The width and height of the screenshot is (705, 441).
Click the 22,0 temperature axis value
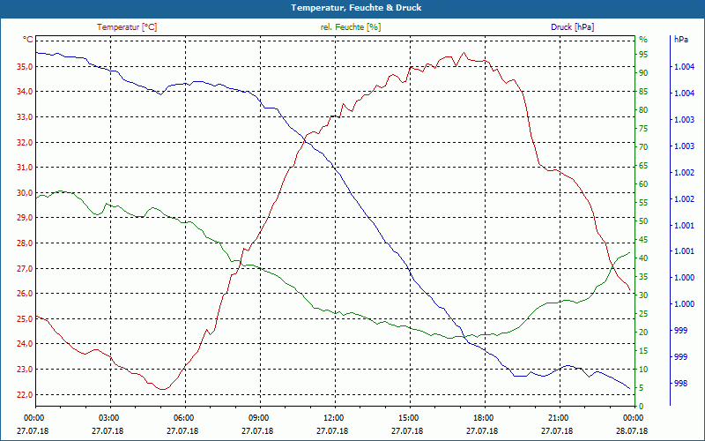click(x=25, y=394)
